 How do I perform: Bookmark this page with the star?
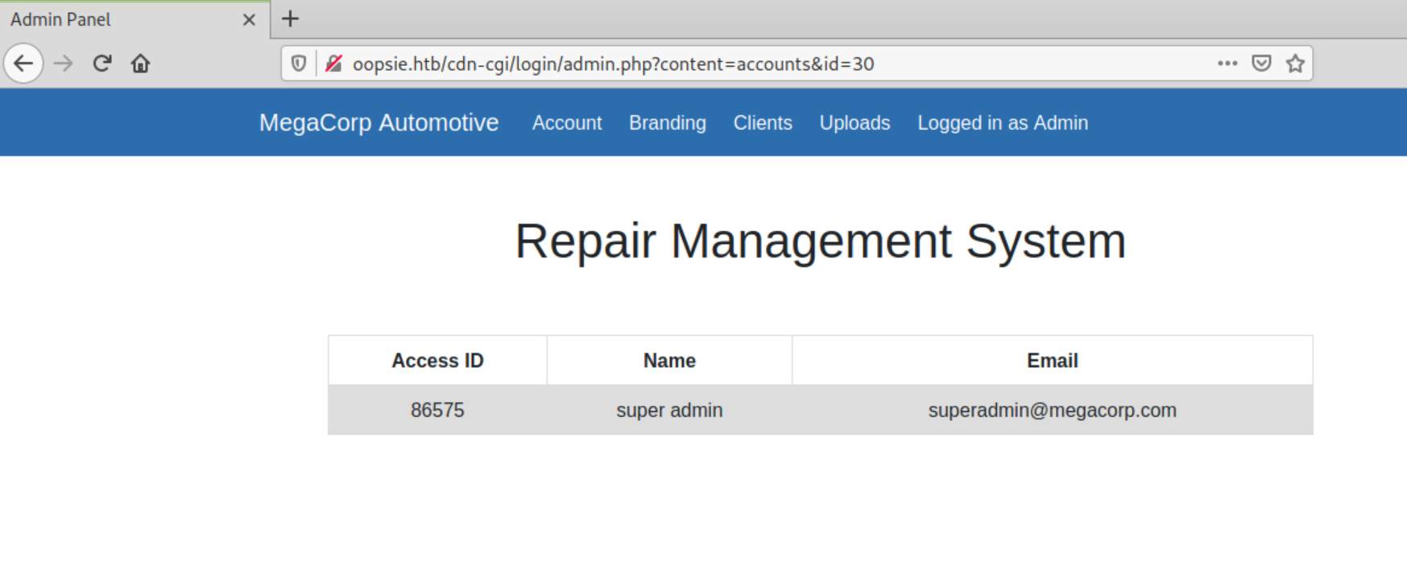pos(1295,64)
